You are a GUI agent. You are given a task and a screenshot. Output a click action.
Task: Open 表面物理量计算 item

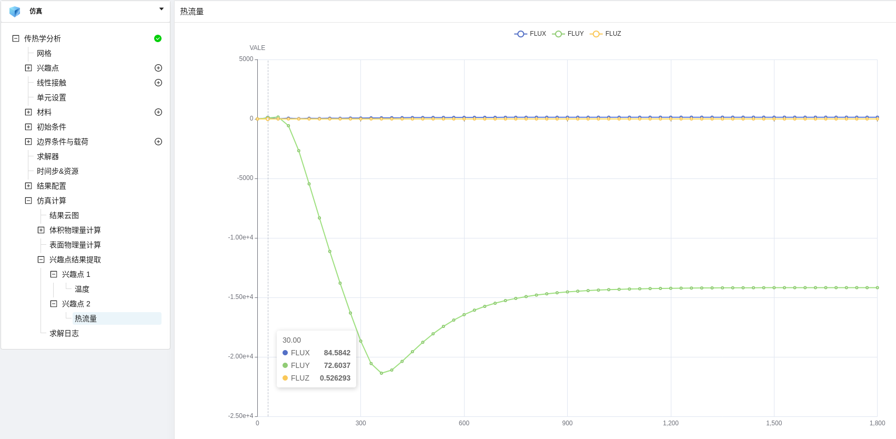click(x=75, y=245)
